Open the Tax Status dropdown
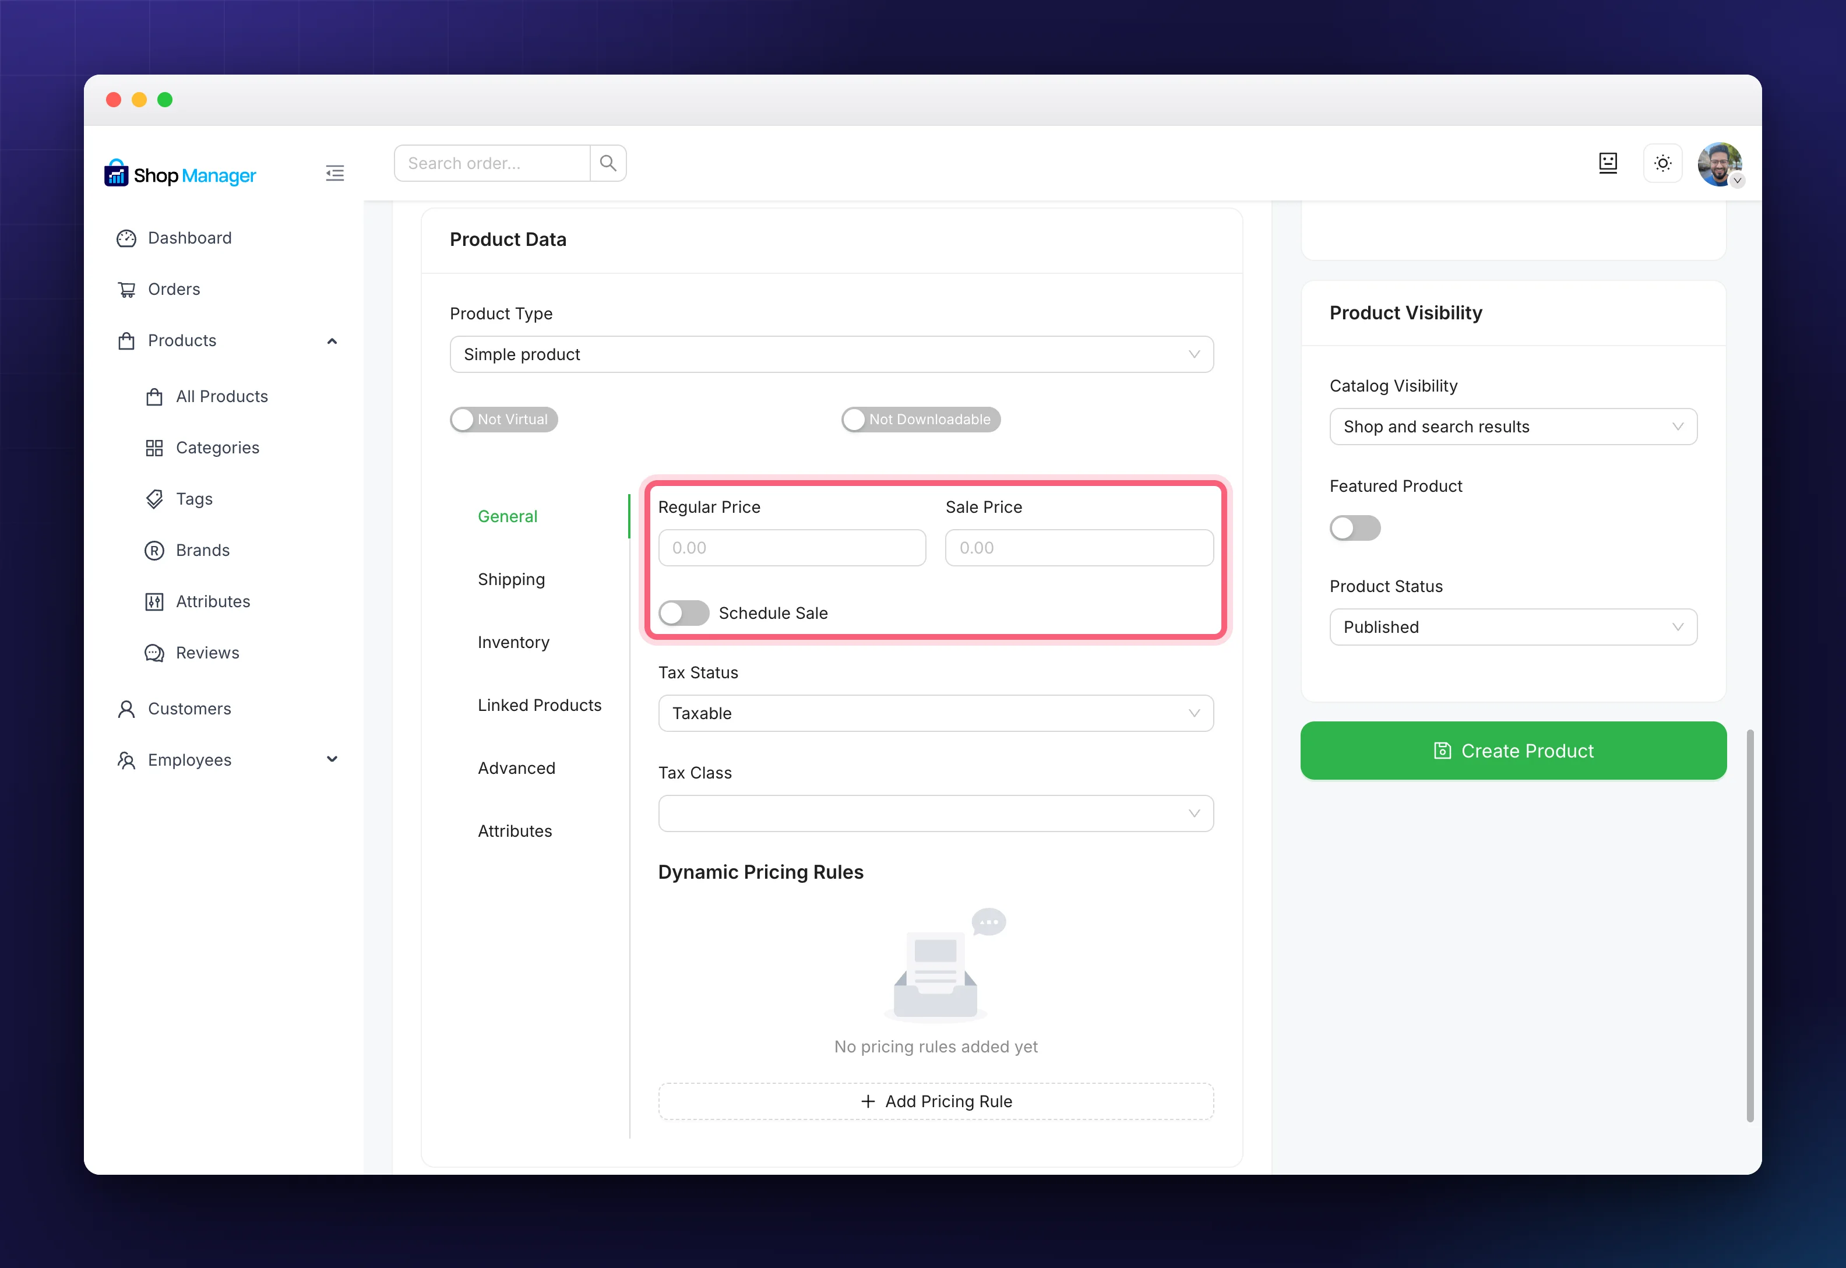The width and height of the screenshot is (1846, 1268). coord(936,713)
